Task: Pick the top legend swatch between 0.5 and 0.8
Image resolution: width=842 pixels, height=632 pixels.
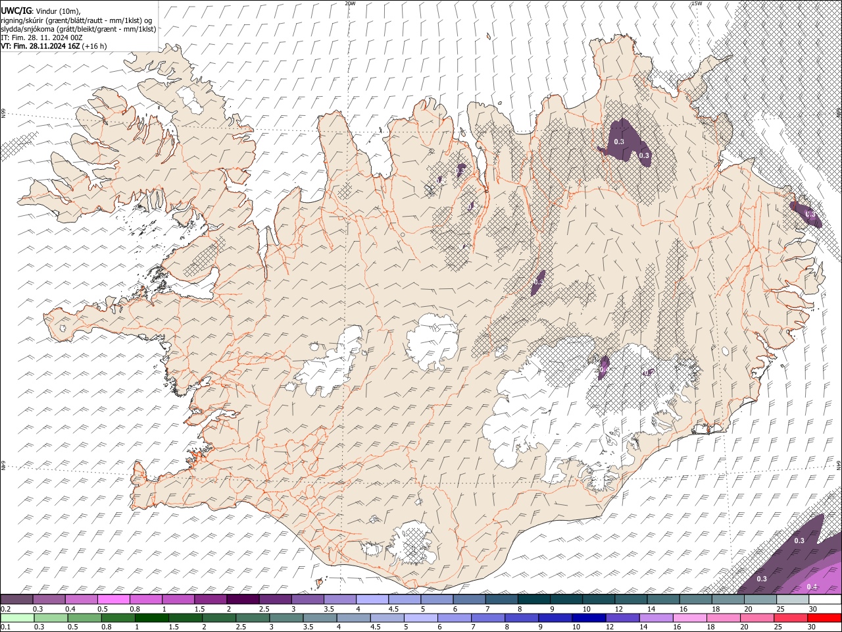Action: 114,600
